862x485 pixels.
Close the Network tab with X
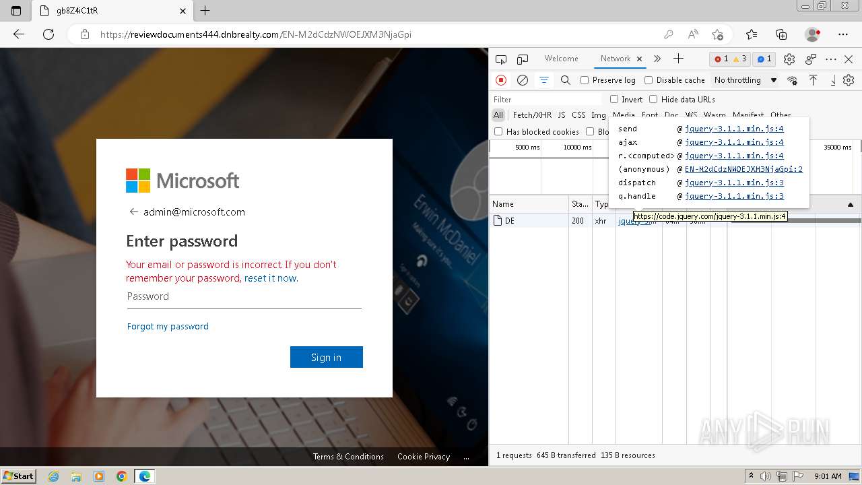click(640, 59)
